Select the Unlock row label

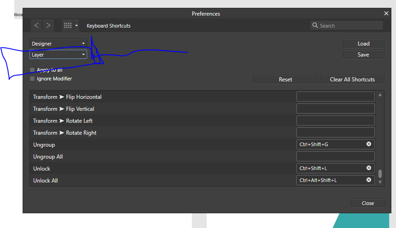tap(41, 169)
